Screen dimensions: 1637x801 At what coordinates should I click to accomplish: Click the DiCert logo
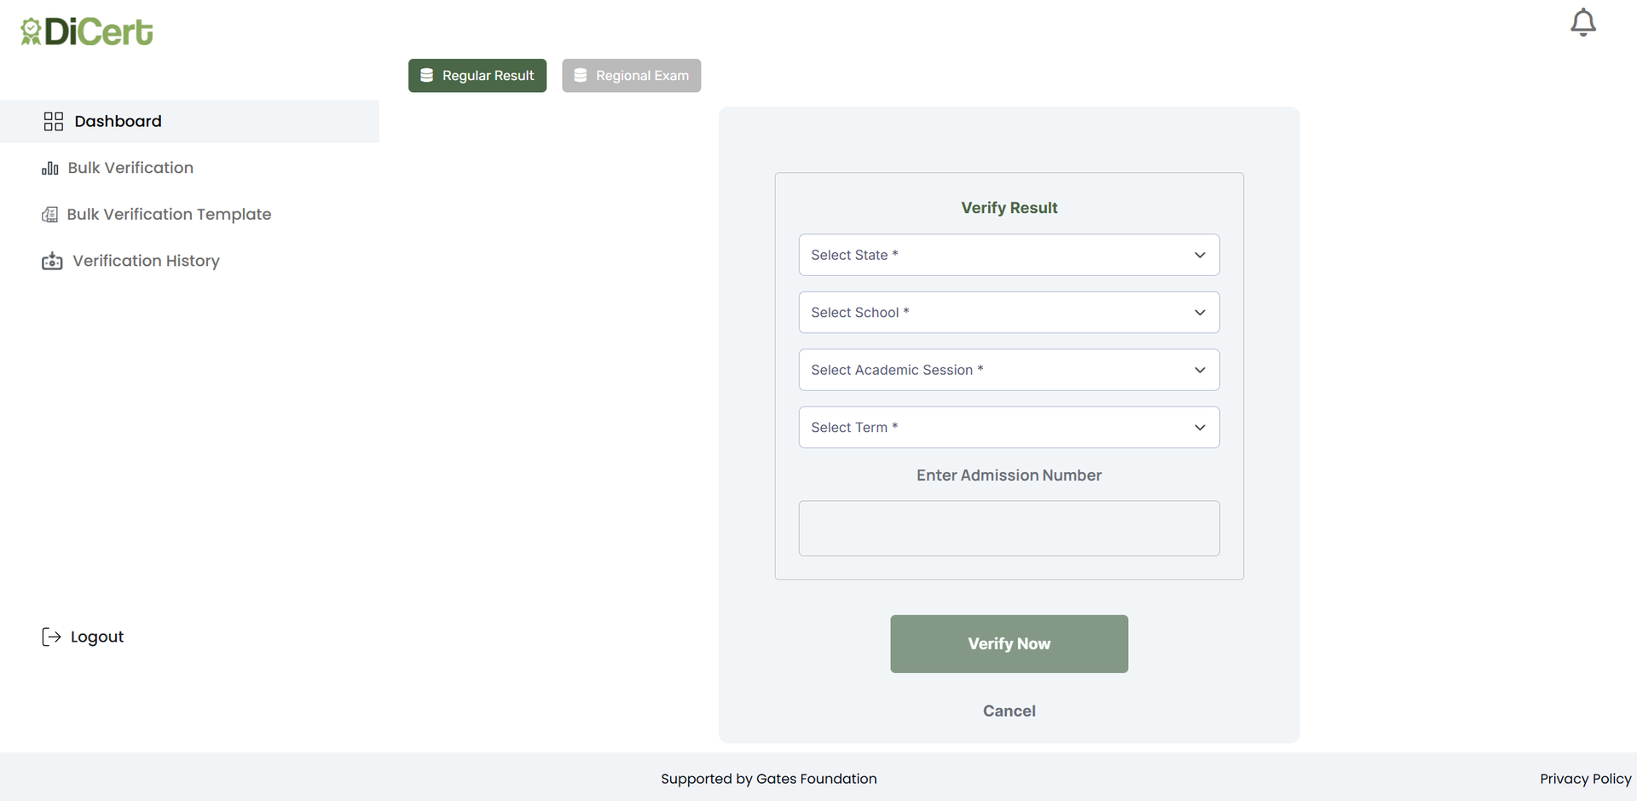click(85, 31)
